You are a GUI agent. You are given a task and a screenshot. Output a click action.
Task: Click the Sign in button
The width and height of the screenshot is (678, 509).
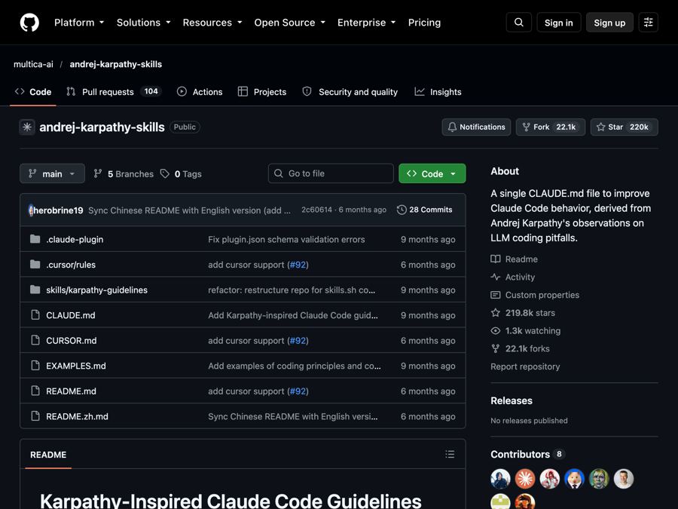click(559, 23)
